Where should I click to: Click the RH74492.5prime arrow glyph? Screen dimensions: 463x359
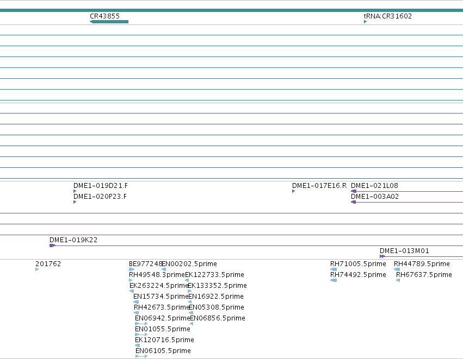[x=334, y=280]
